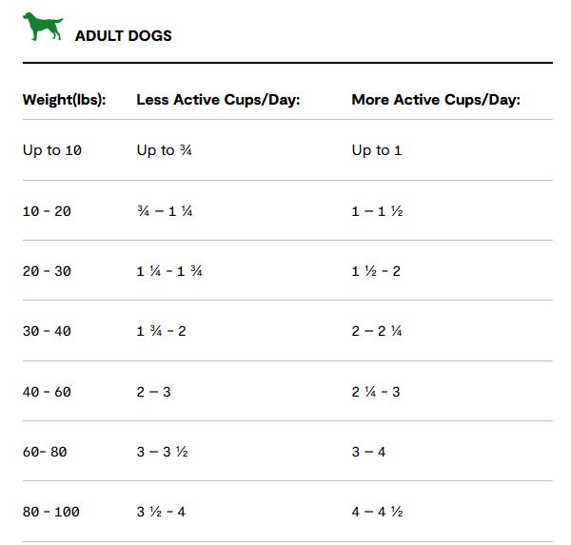
Task: Click the Less Active Cups/Day header
Action: pos(218,100)
